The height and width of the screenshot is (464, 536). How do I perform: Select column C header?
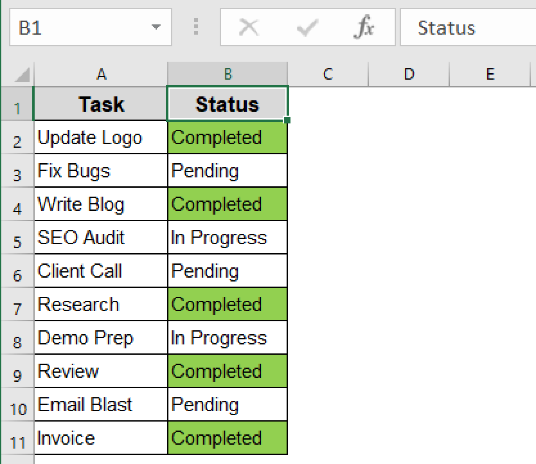(327, 74)
